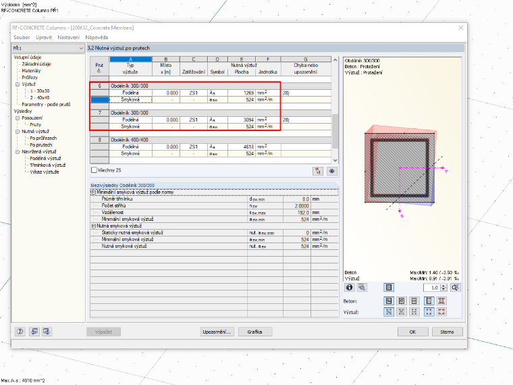
Task: Click the table scroll up arrow
Action: point(335,60)
